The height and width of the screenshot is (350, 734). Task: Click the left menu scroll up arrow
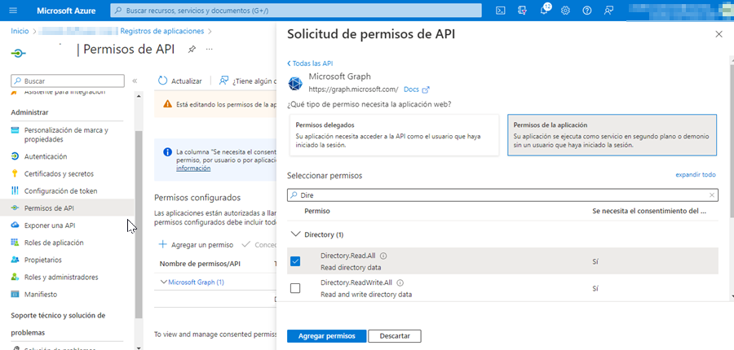[138, 96]
